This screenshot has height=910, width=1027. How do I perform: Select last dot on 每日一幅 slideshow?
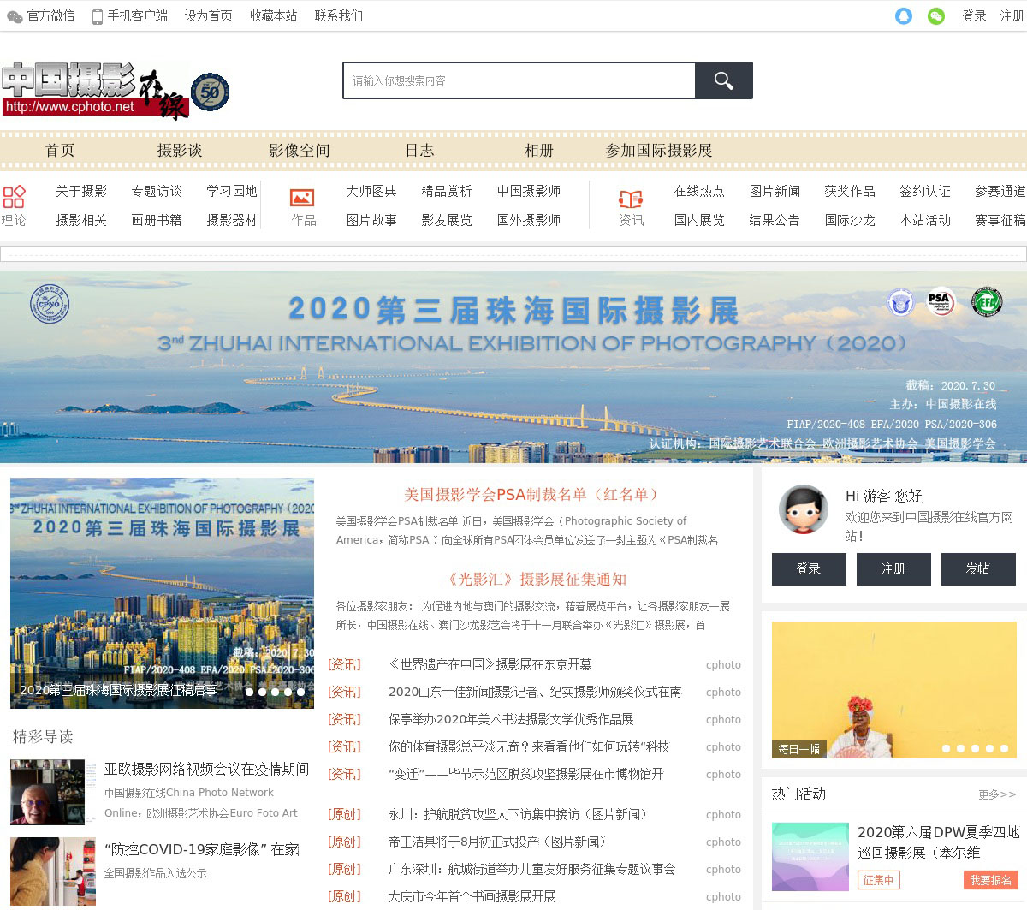tap(1004, 748)
